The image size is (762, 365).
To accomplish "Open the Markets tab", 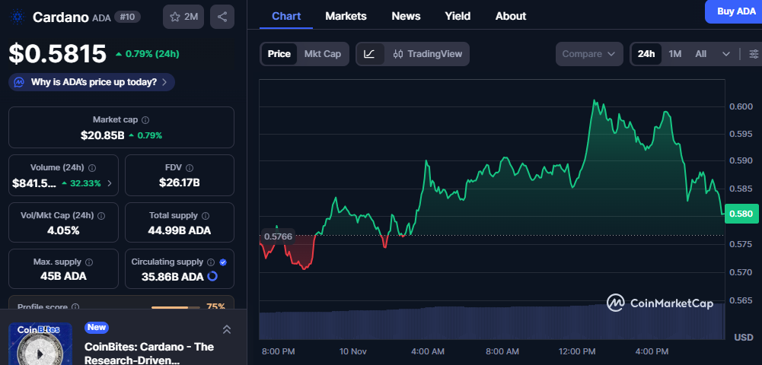I will [346, 16].
